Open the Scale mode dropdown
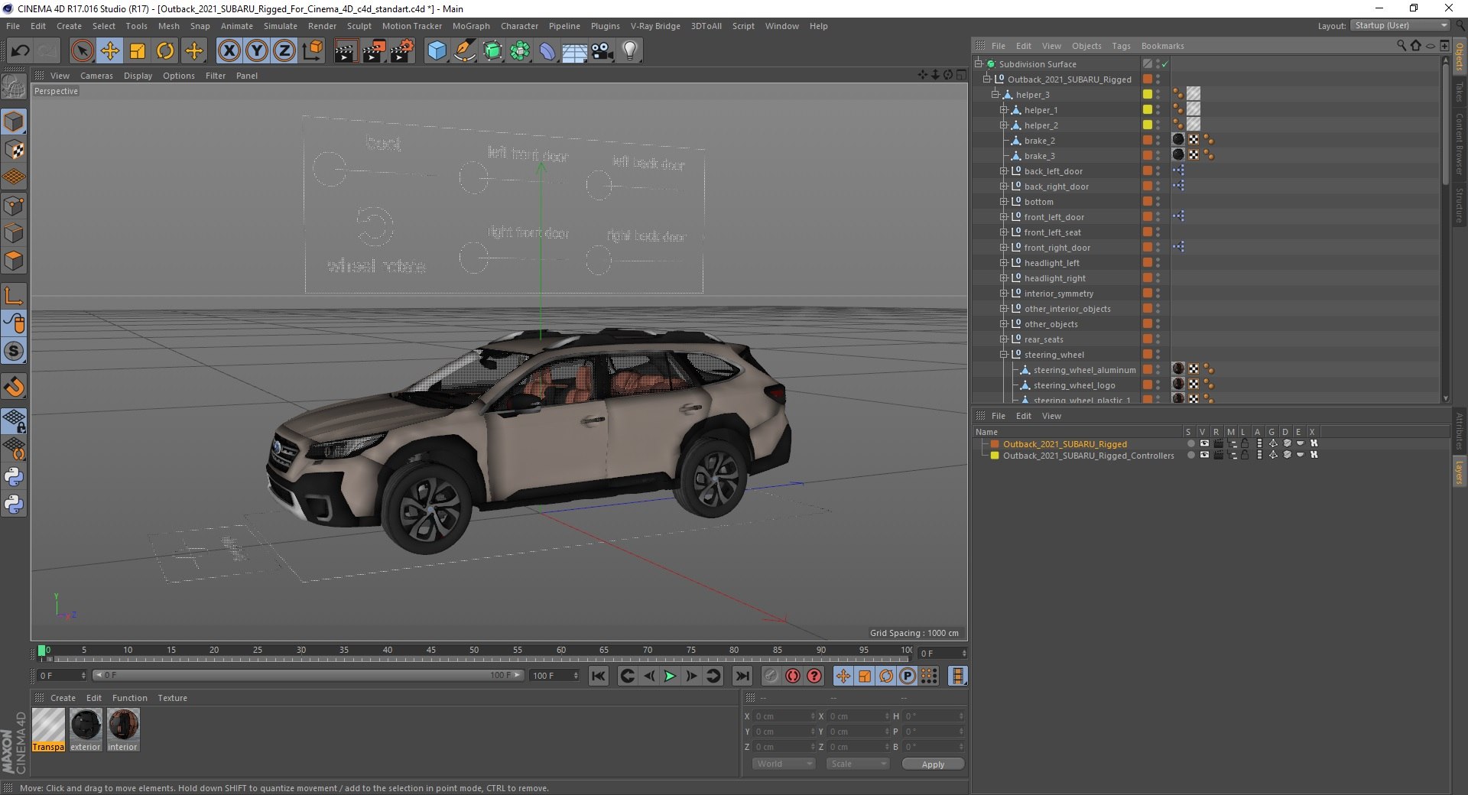Viewport: 1468px width, 795px height. coord(858,764)
